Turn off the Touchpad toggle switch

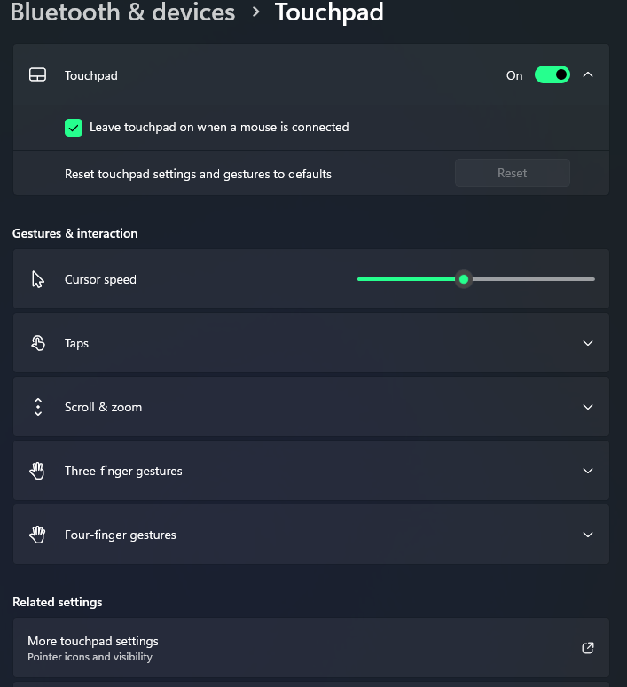coord(552,75)
